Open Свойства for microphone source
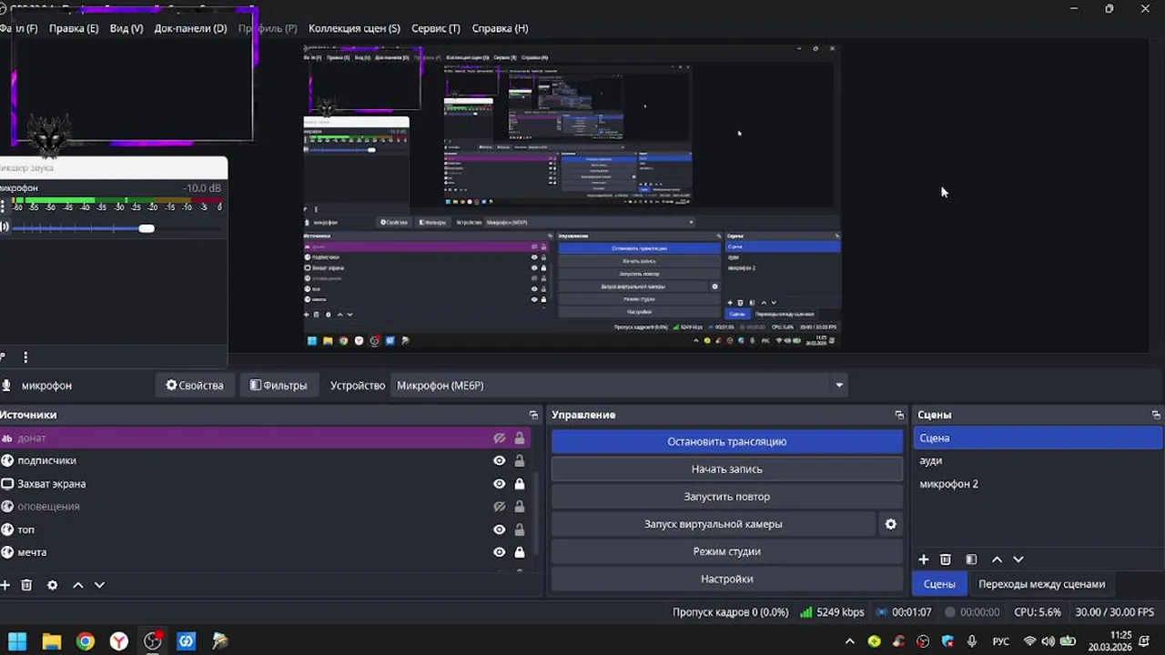 pos(194,386)
